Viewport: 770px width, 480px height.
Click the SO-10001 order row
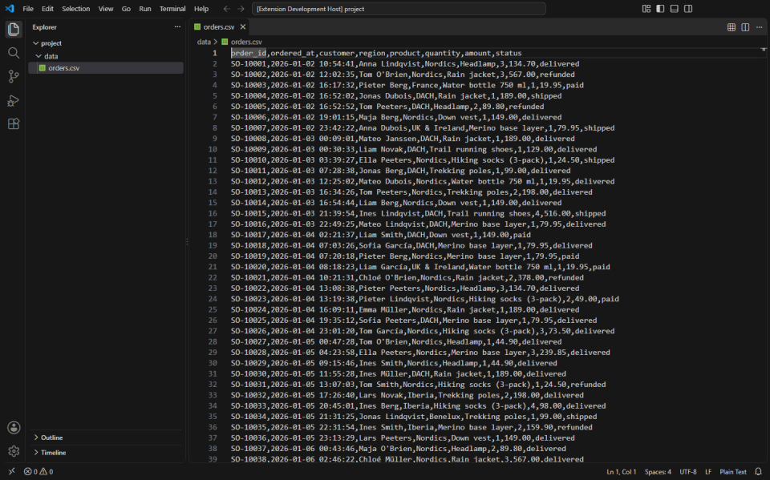(405, 64)
